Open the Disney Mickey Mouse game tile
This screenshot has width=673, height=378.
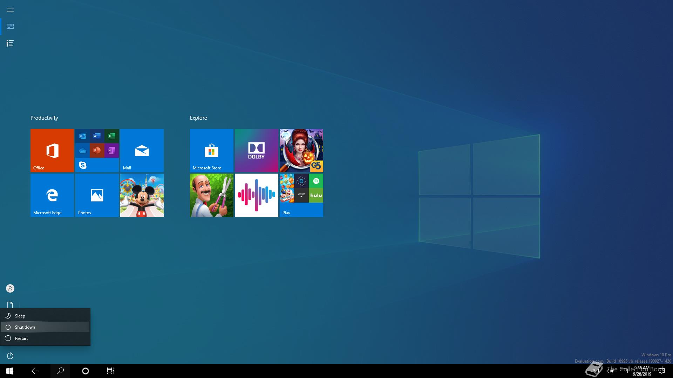[142, 195]
